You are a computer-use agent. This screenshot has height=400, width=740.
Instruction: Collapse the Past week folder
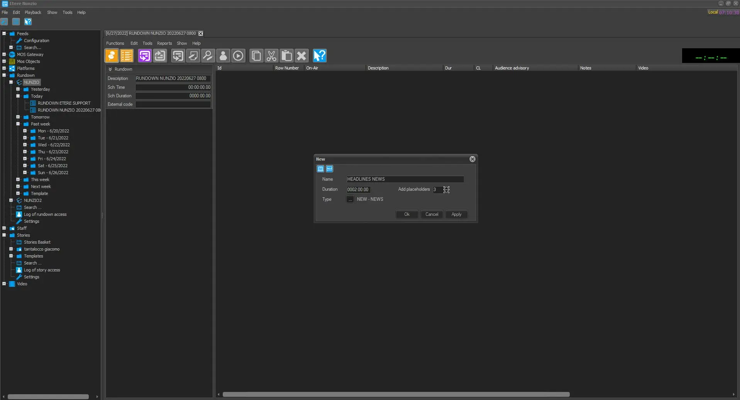coord(18,124)
